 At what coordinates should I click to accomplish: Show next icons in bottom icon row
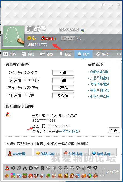click(x=103, y=175)
